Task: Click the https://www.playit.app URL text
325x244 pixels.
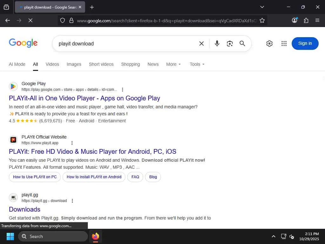Action: [40, 143]
